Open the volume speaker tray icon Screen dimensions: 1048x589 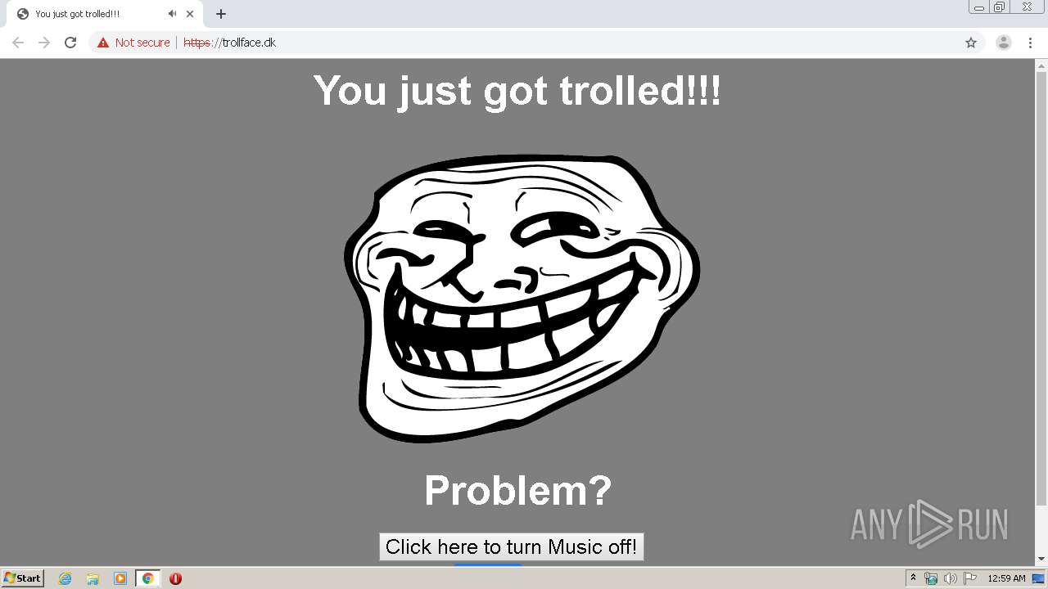[951, 578]
